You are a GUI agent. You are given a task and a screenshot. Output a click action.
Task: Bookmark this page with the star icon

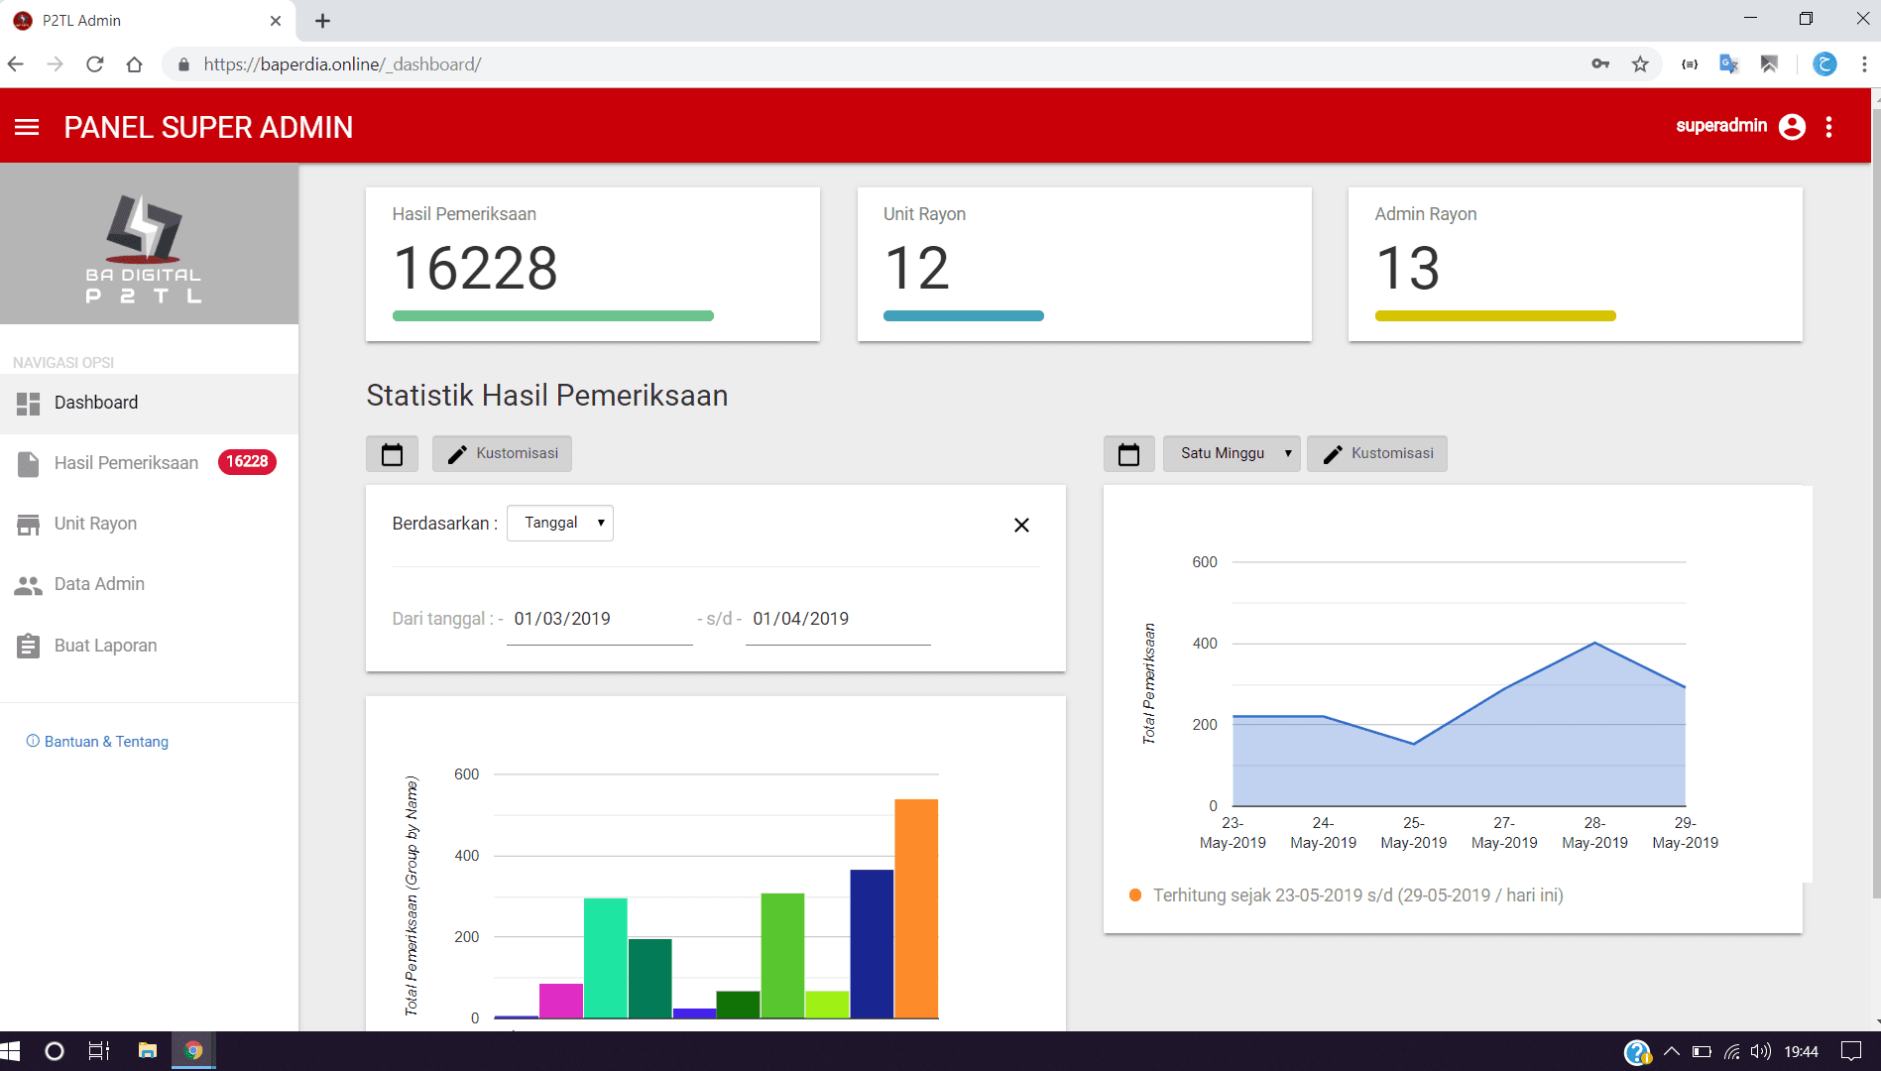[x=1640, y=64]
